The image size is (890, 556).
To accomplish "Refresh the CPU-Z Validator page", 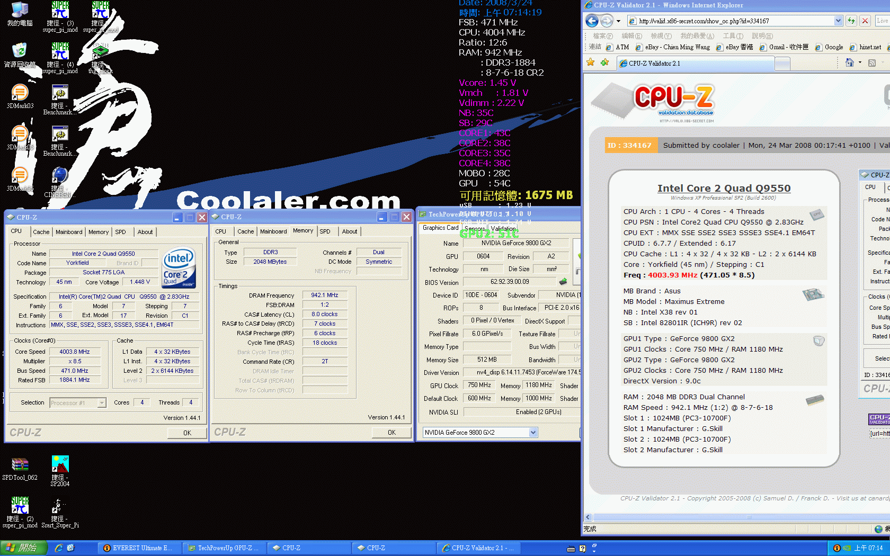I will click(x=851, y=21).
